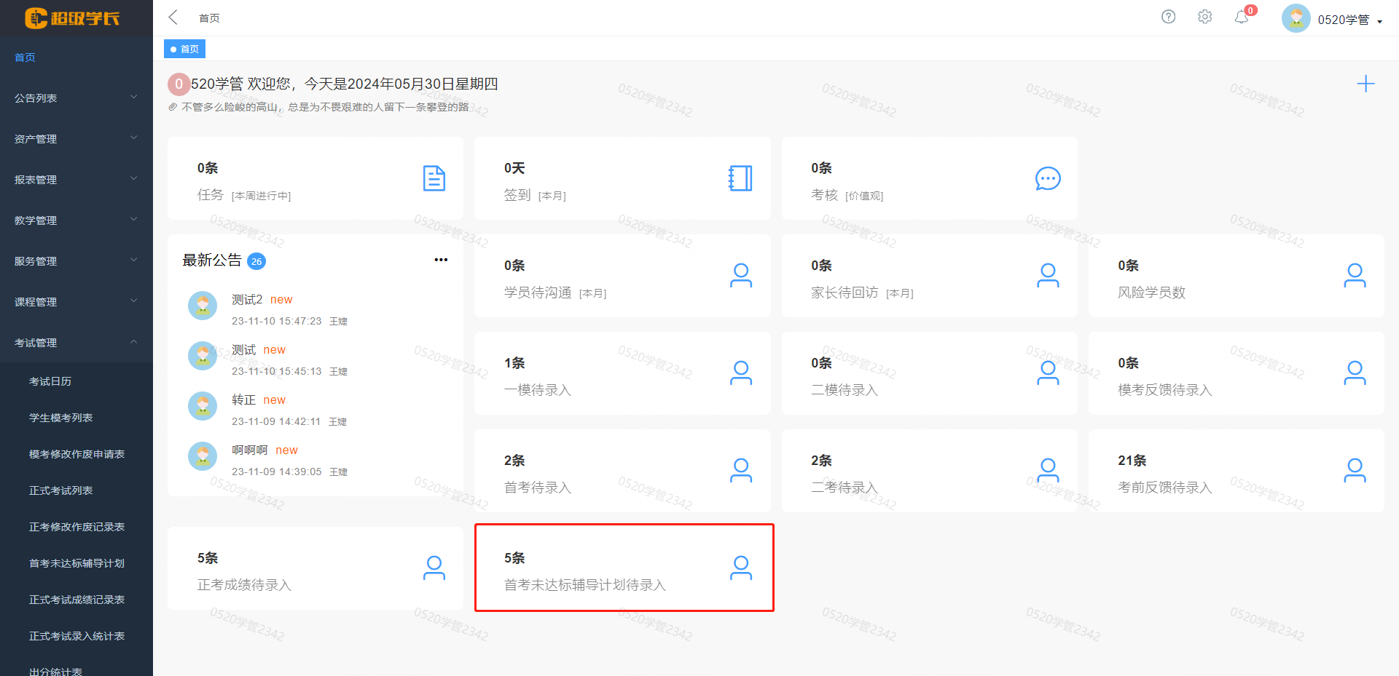Open the 测试2 announcement
Viewport: 1399px width, 676px height.
[x=247, y=300]
